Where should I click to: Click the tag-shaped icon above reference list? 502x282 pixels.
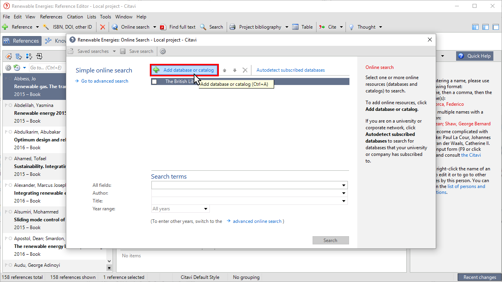tap(8, 56)
